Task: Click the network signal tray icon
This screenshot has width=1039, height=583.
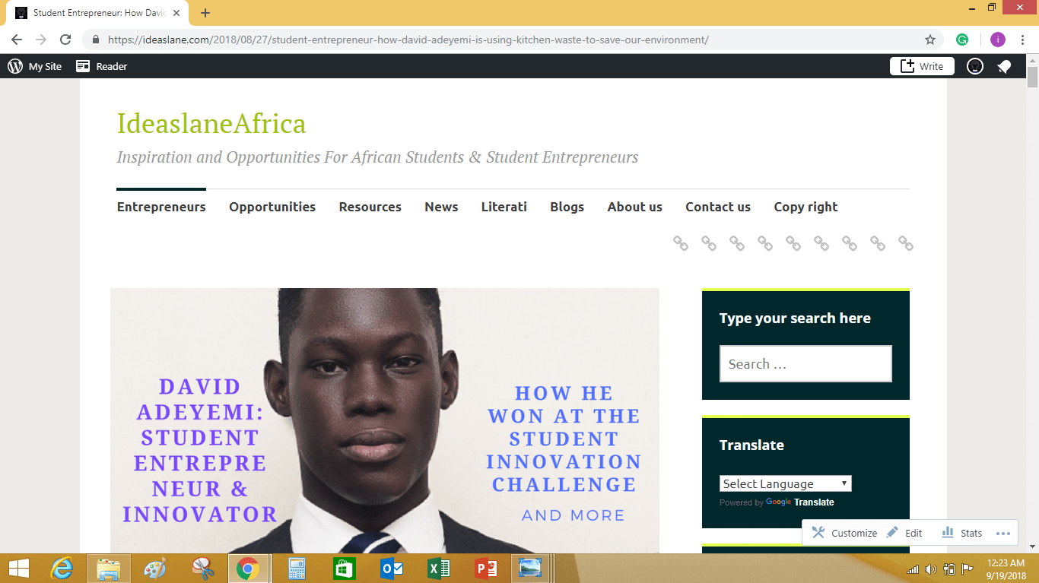Action: (x=913, y=569)
